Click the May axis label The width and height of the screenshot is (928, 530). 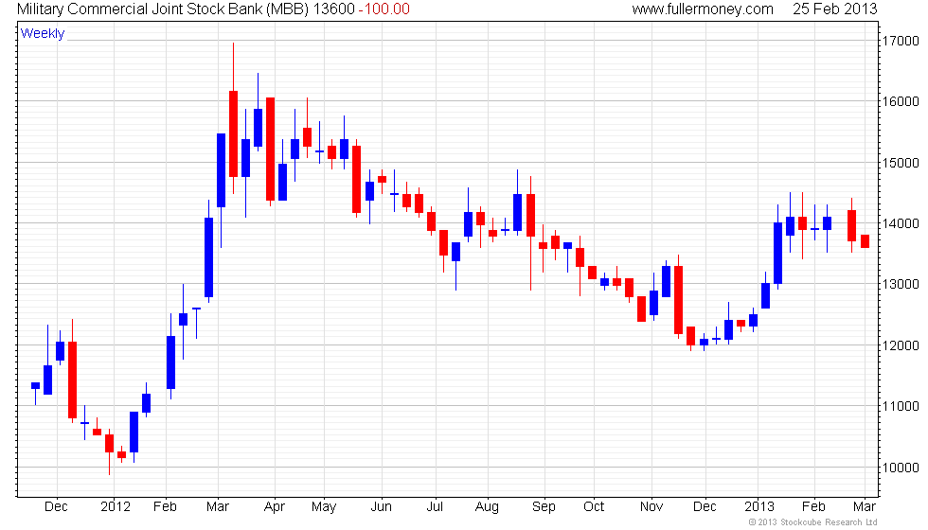pos(324,507)
